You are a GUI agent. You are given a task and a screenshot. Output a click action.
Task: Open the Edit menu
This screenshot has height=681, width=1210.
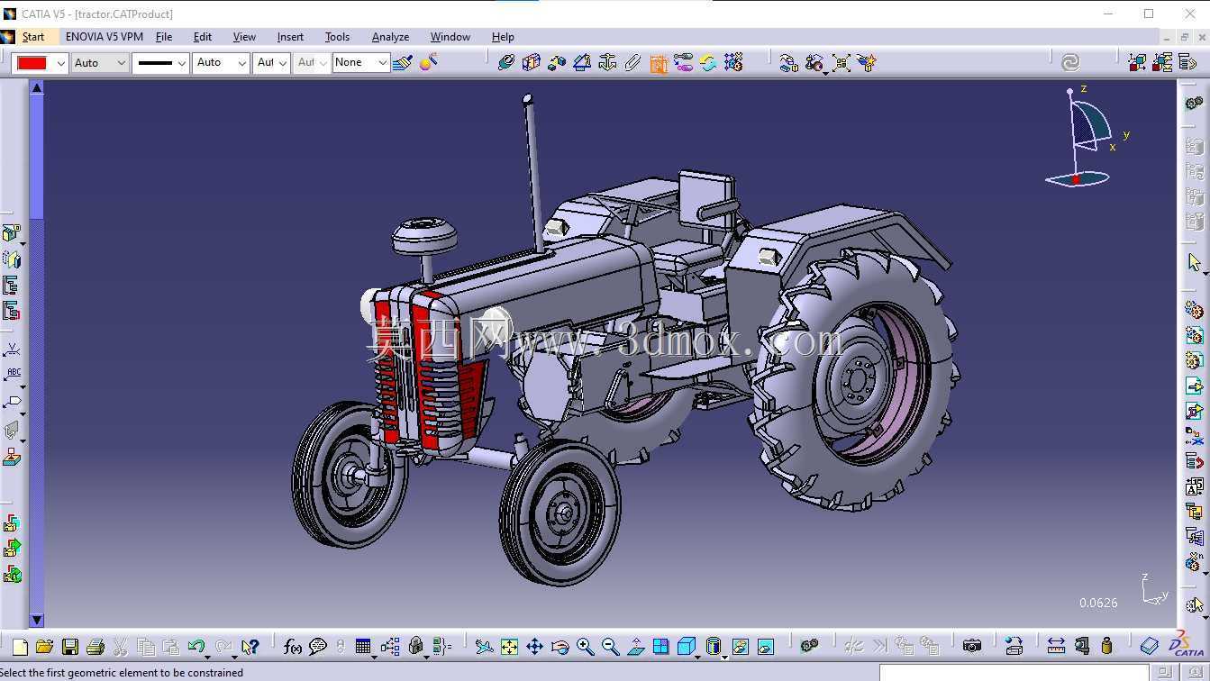click(203, 37)
